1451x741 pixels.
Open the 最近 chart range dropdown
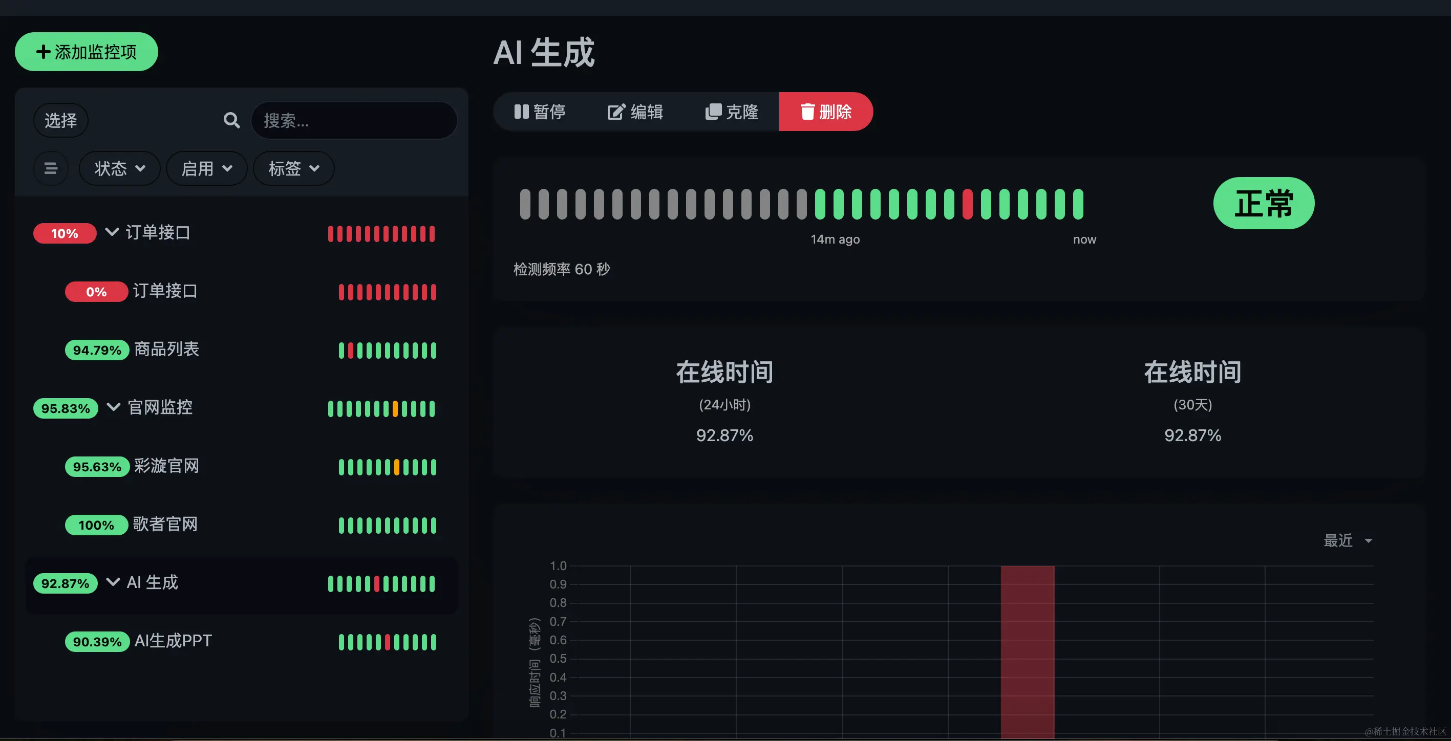click(1347, 540)
